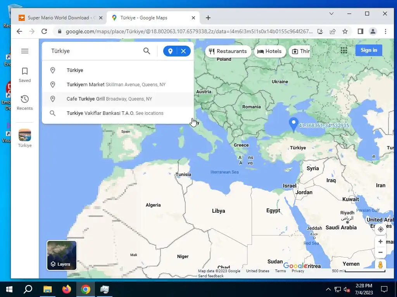
Task: Click the Libya country label on map
Action: click(x=219, y=211)
